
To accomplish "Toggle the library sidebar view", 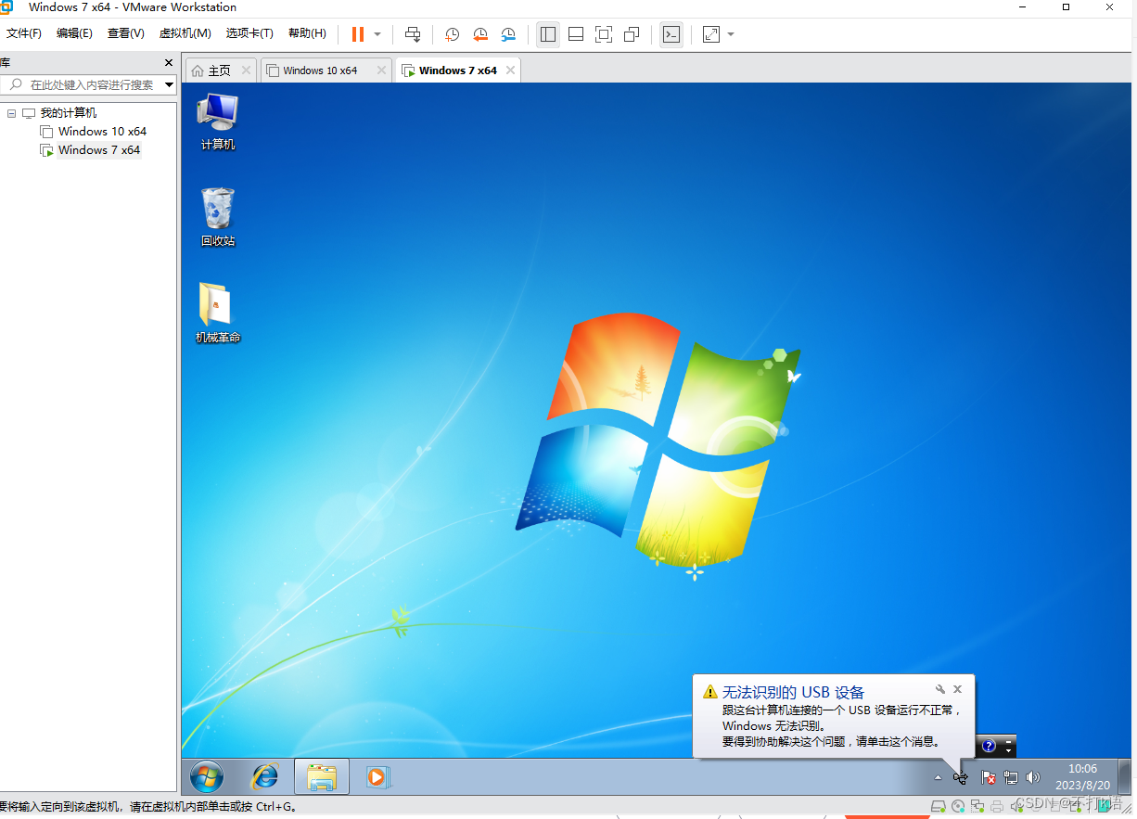I will point(548,34).
